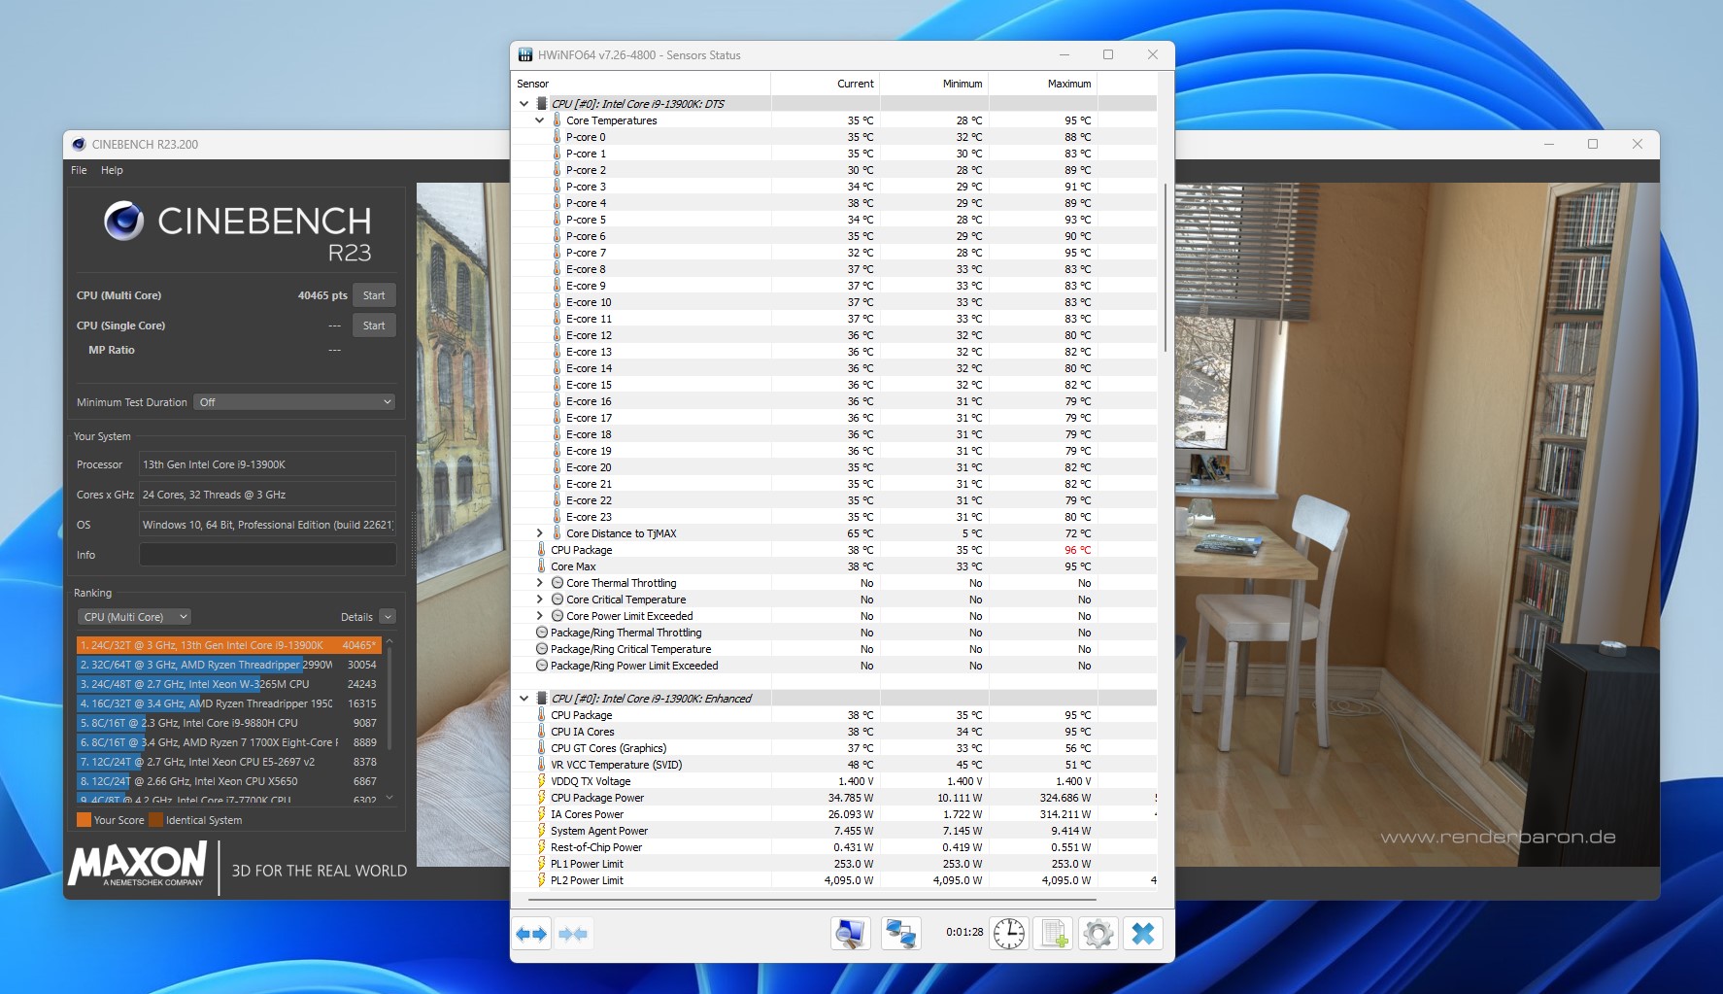Toggle the ranking Details arrow button

coord(388,617)
